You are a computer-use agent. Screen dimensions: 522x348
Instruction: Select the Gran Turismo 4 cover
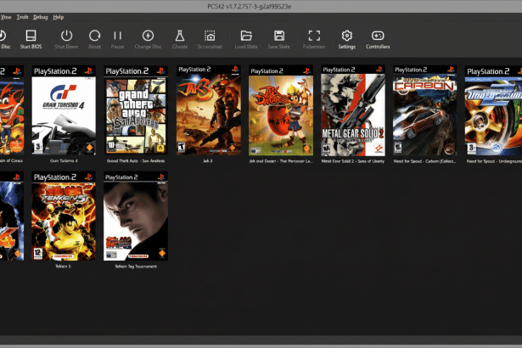pyautogui.click(x=64, y=110)
